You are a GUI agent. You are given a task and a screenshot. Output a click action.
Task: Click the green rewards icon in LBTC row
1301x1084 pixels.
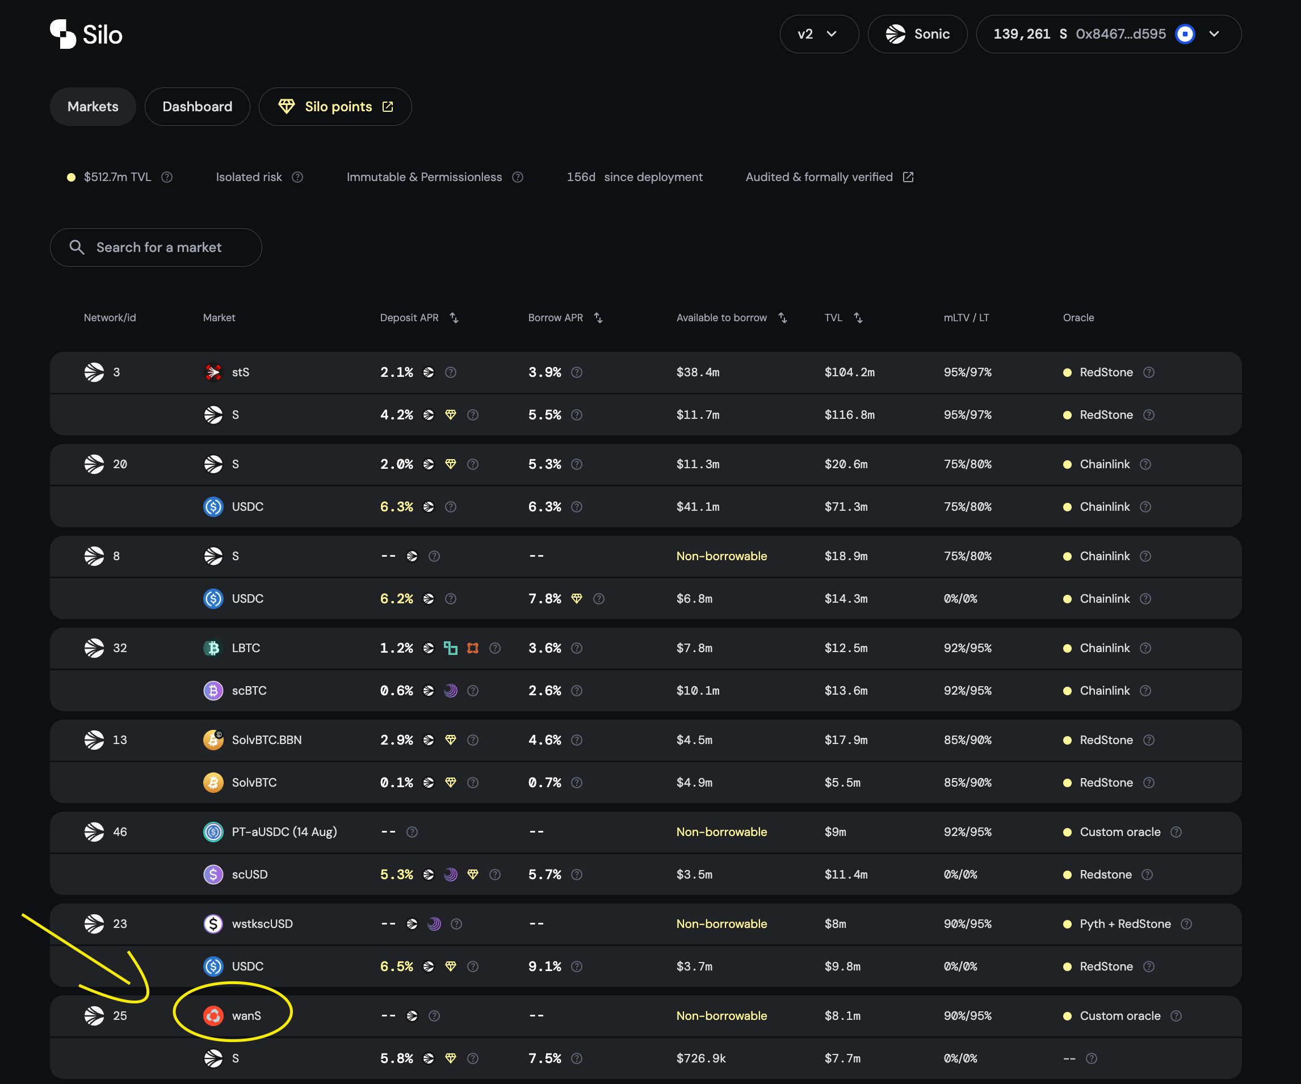pos(450,648)
